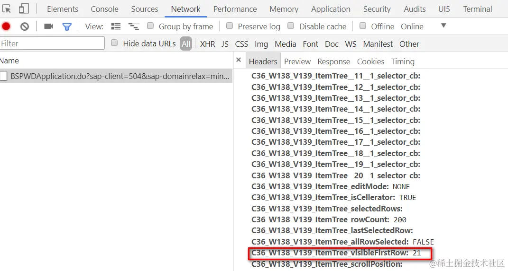Image resolution: width=508 pixels, height=271 pixels.
Task: Switch to waterfall overview view icon
Action: click(x=133, y=26)
